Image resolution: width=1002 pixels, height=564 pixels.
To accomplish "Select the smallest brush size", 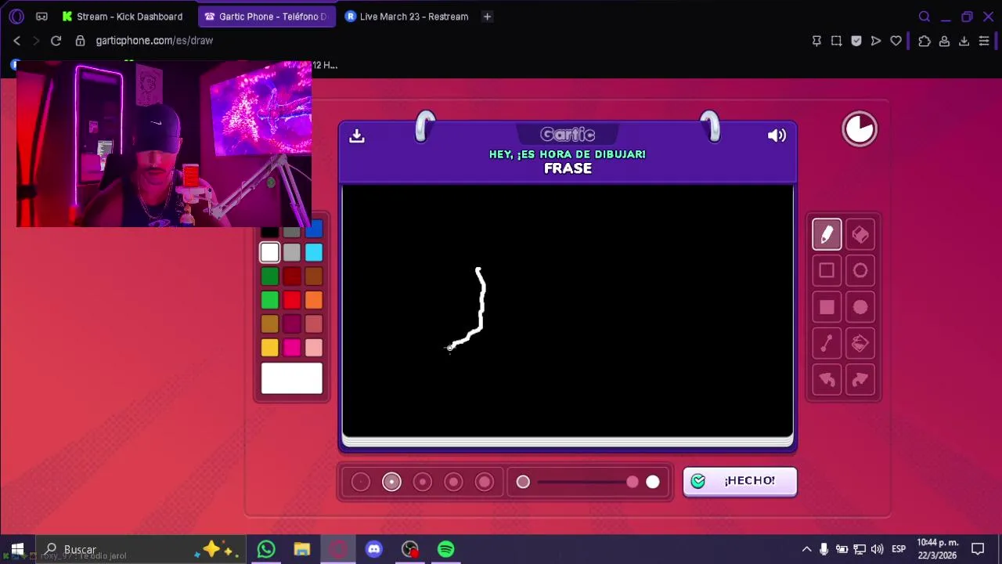I will (x=360, y=482).
